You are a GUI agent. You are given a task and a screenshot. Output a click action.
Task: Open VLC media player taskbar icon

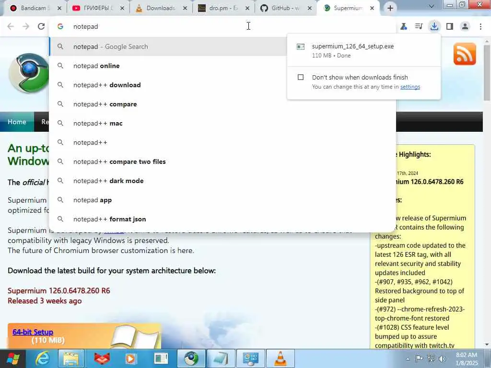click(280, 358)
